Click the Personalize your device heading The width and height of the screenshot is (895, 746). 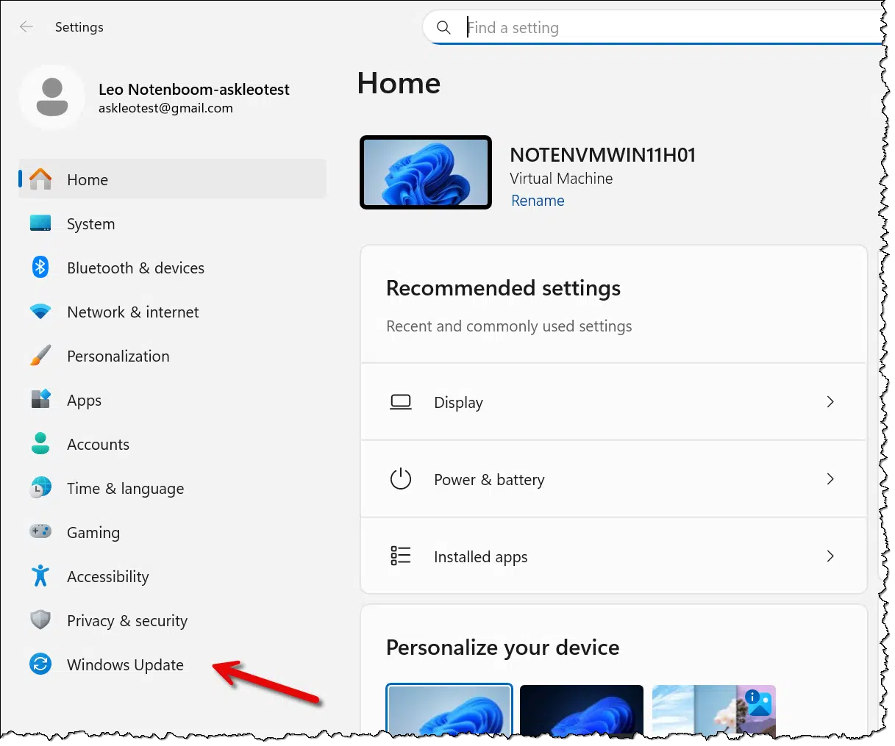coord(503,648)
